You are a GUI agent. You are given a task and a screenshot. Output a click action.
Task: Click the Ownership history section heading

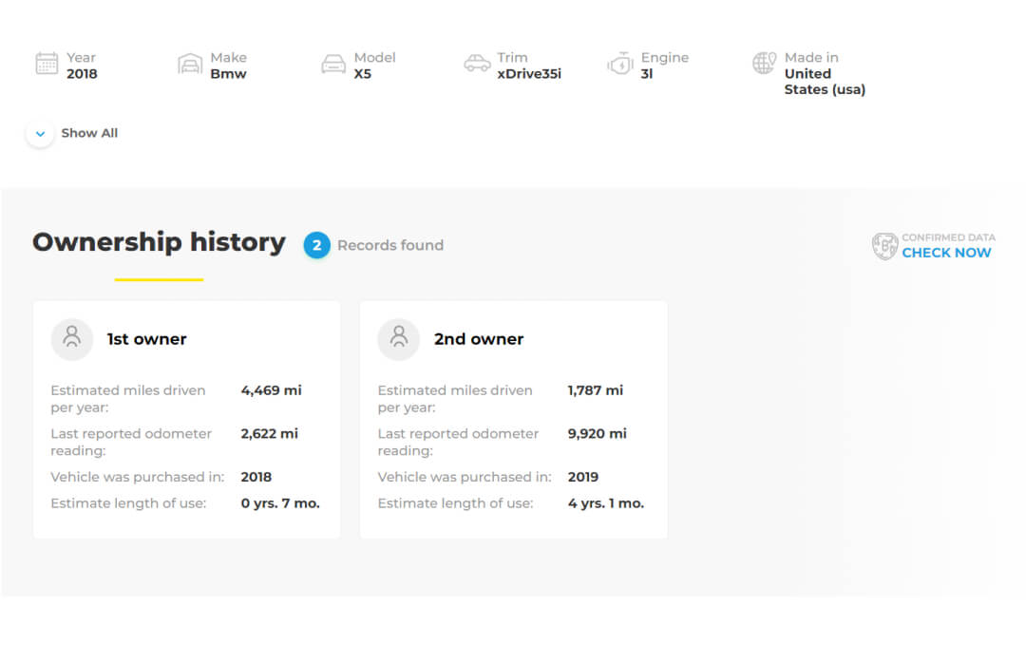point(159,242)
